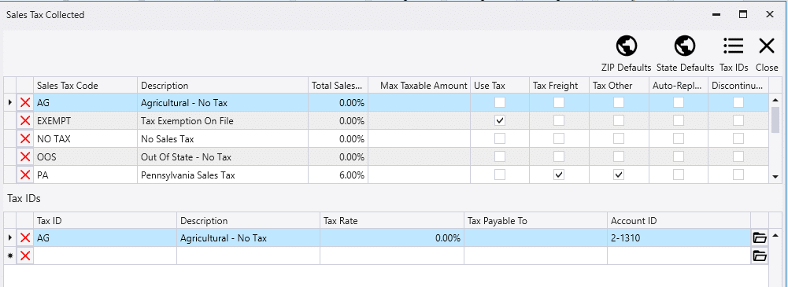Open folder icon in the new Tax ID row
Viewport: 788px width, 287px height.
(x=760, y=256)
